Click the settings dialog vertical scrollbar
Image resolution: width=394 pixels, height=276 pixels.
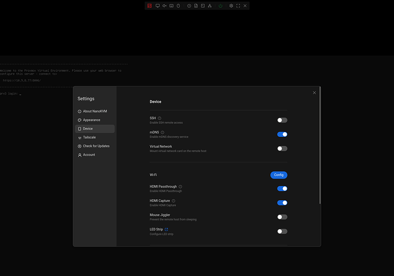point(320,145)
